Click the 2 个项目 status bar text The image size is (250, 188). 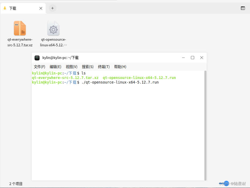pos(16,184)
